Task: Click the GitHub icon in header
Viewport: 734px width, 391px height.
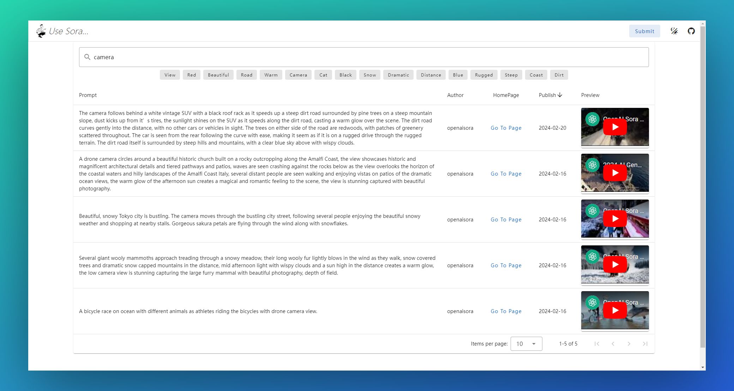Action: click(x=691, y=31)
